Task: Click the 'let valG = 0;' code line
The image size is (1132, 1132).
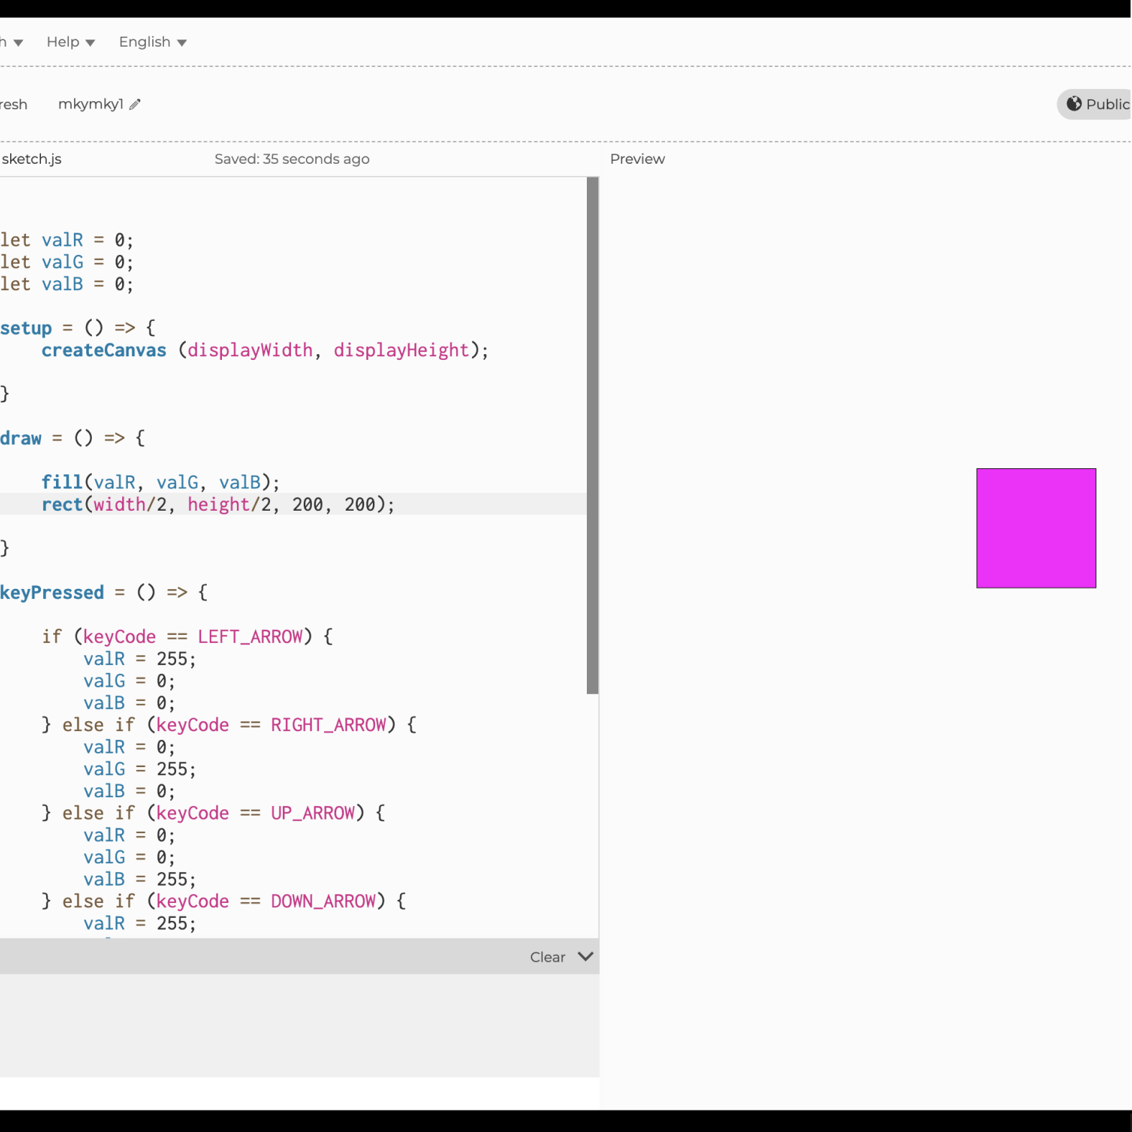Action: tap(67, 262)
